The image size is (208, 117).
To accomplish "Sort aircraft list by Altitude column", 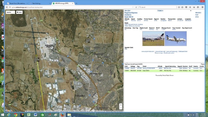I will click(x=160, y=66).
